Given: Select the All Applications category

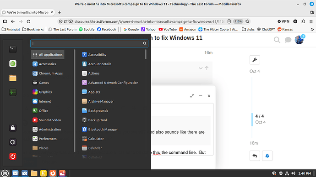Looking at the screenshot, I should pos(48,55).
